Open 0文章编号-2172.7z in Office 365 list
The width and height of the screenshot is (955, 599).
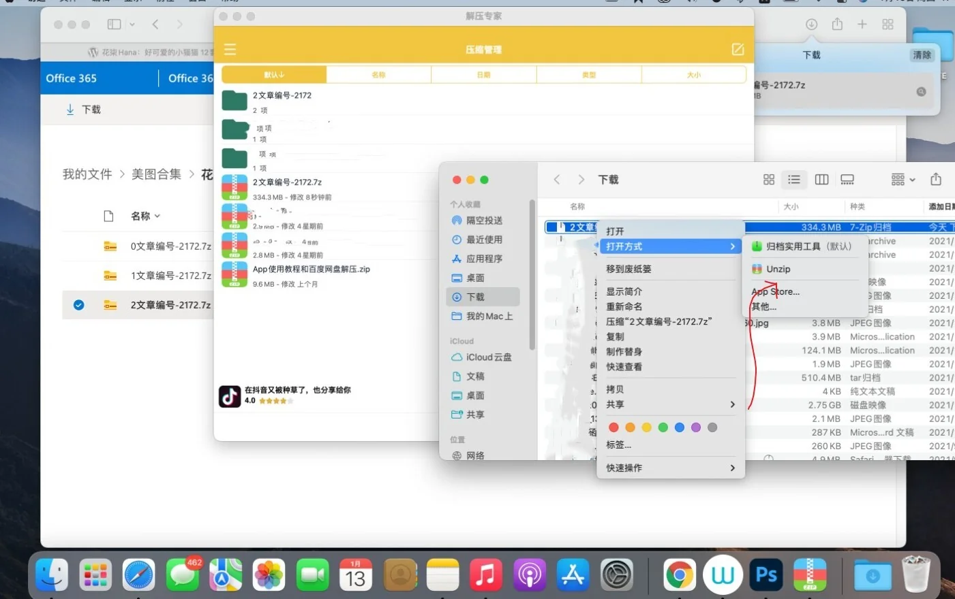tap(170, 246)
